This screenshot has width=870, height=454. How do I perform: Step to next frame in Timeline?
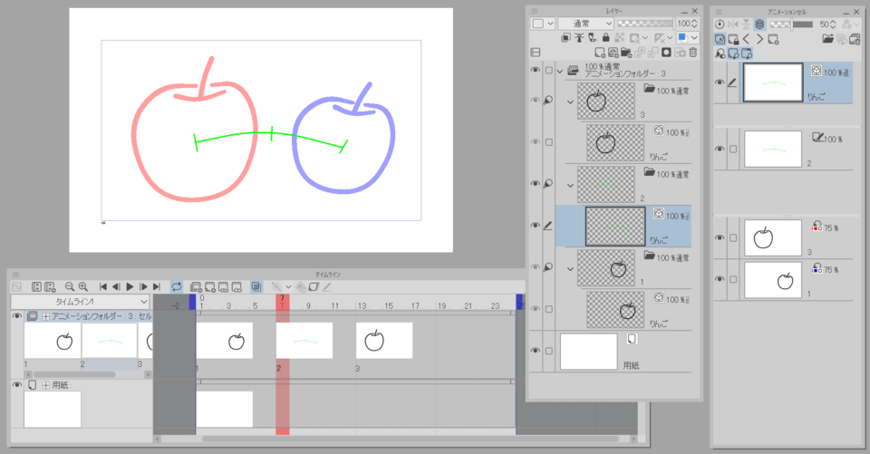(143, 287)
